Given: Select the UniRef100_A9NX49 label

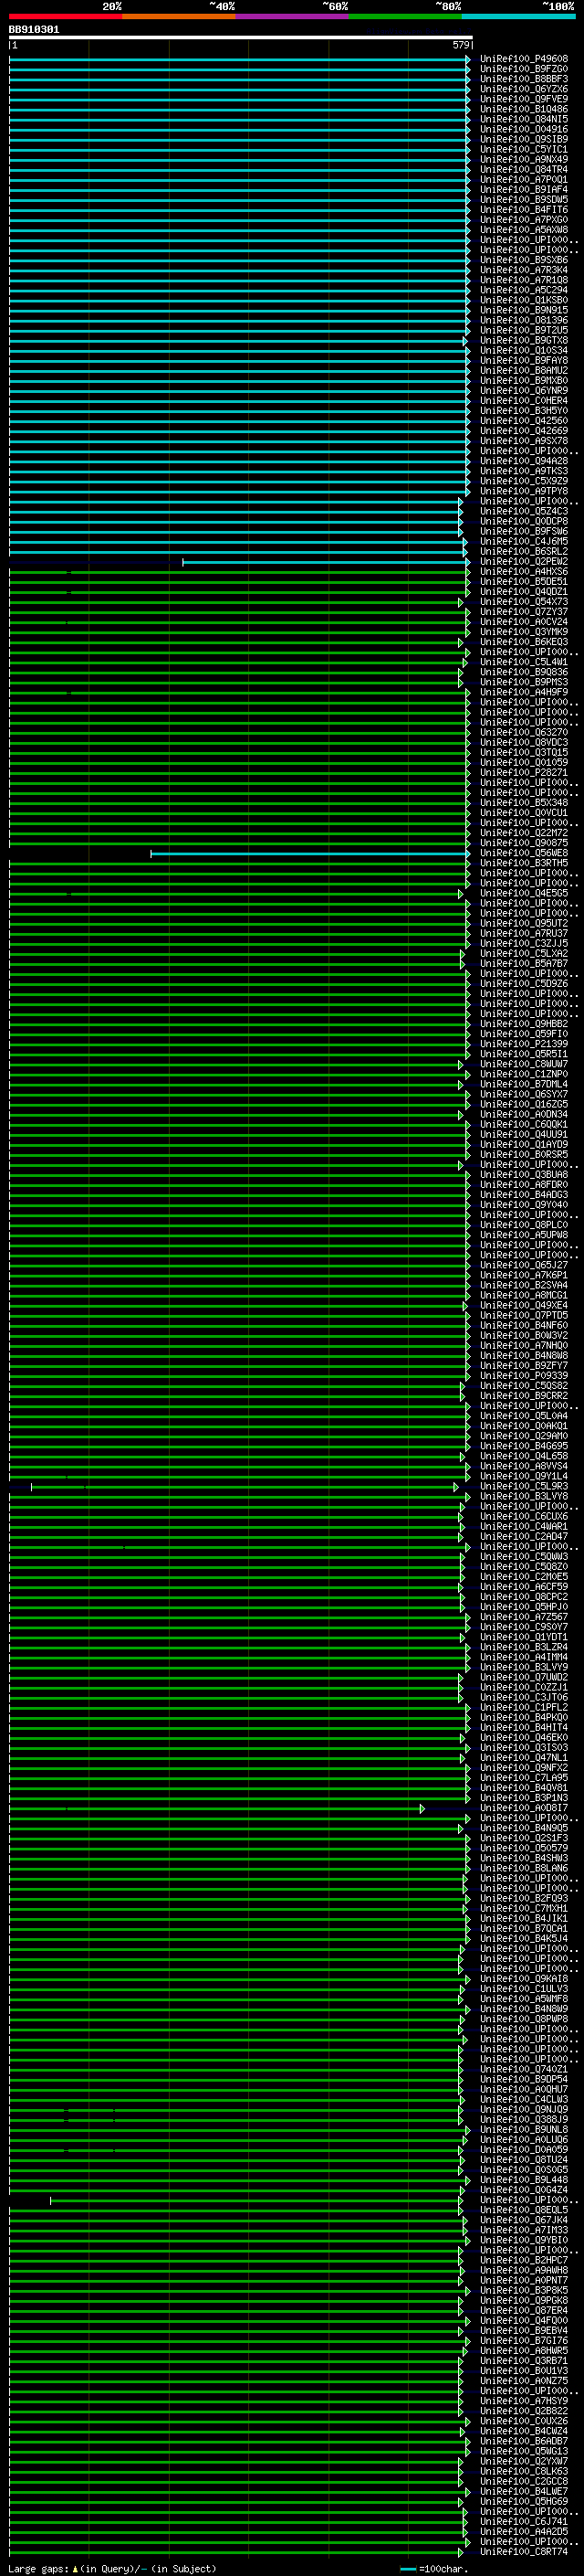Looking at the screenshot, I should (x=524, y=159).
